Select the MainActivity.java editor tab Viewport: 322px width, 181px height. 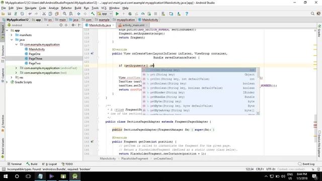pyautogui.click(x=100, y=25)
